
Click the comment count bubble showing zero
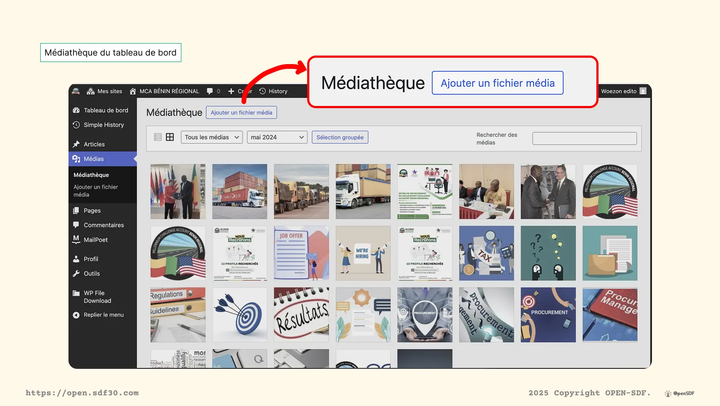[x=213, y=91]
